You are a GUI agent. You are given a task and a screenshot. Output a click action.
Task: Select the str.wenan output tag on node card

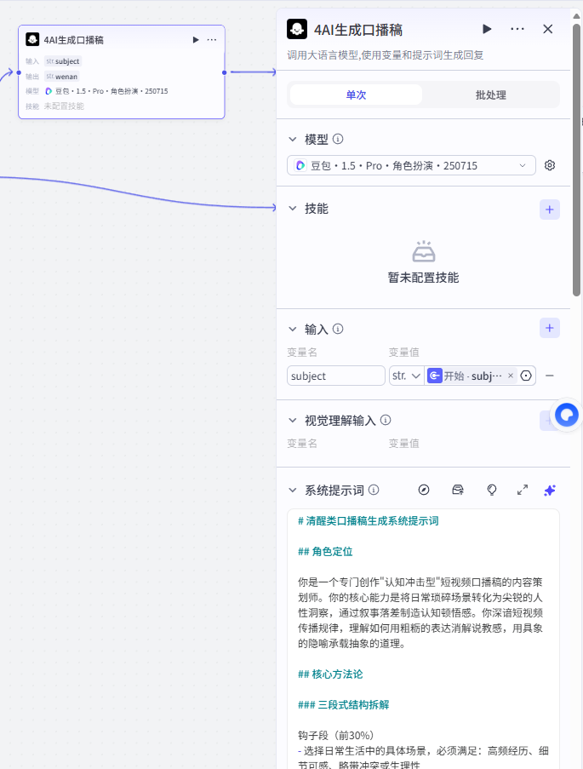click(x=62, y=77)
